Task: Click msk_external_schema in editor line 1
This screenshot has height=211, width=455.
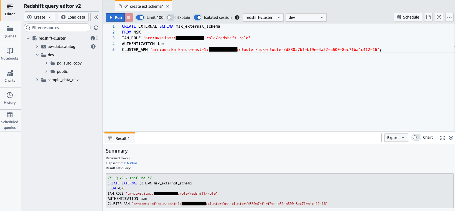Action: [198, 26]
